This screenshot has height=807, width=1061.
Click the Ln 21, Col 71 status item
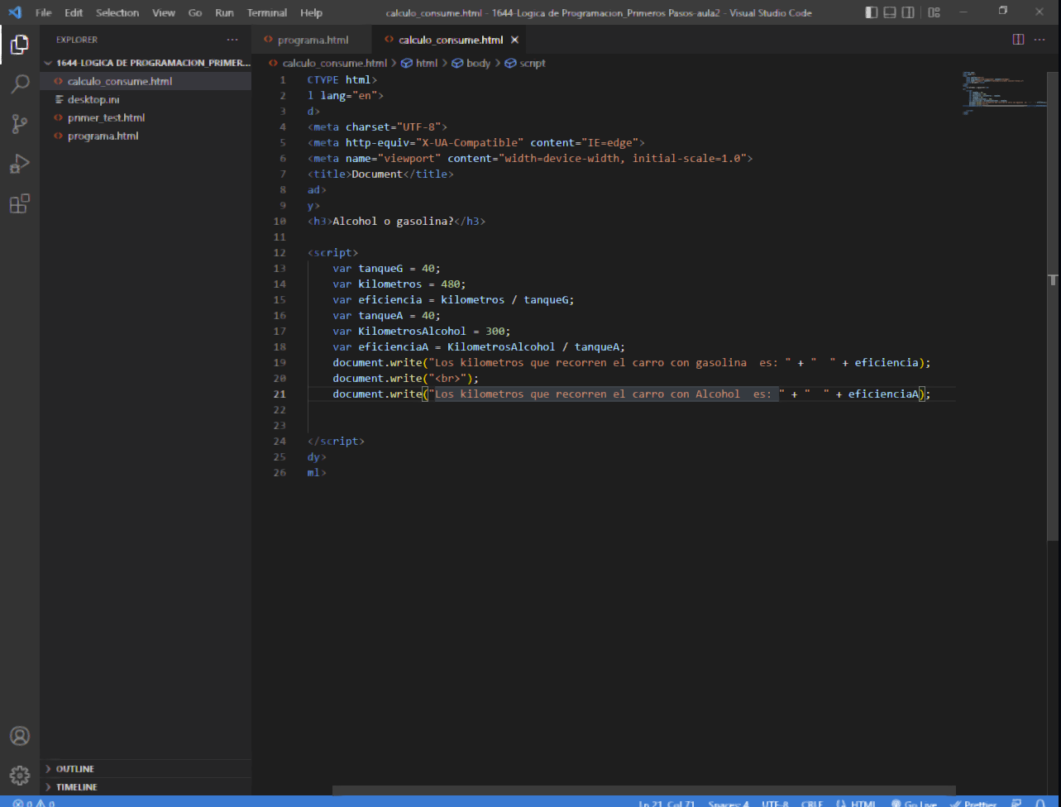tap(667, 803)
